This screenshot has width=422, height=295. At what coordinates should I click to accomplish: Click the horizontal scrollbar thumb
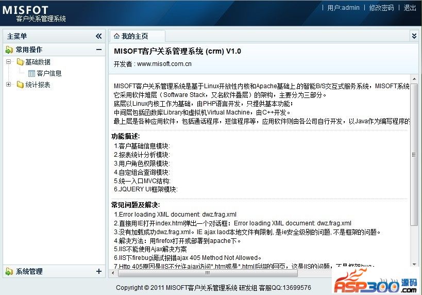[208, 273]
